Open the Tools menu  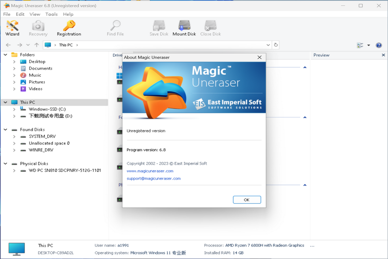(x=51, y=14)
